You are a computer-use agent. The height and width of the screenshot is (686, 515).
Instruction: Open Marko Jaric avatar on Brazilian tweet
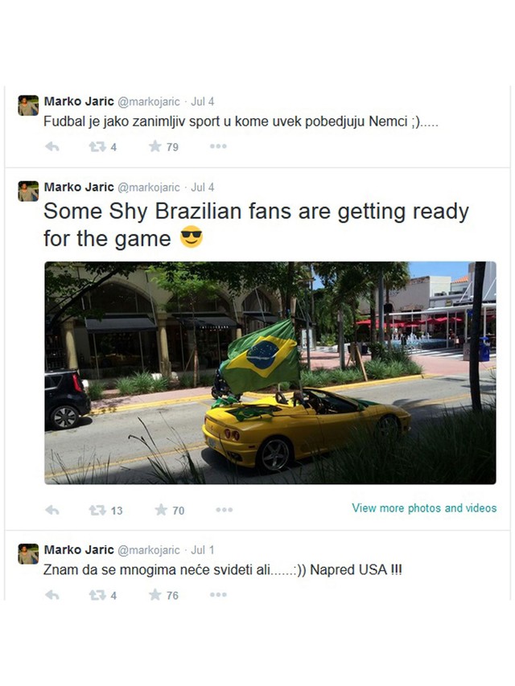28,191
